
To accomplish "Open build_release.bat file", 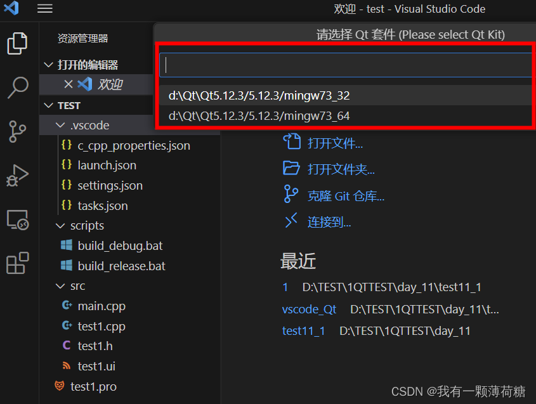I will pyautogui.click(x=121, y=266).
